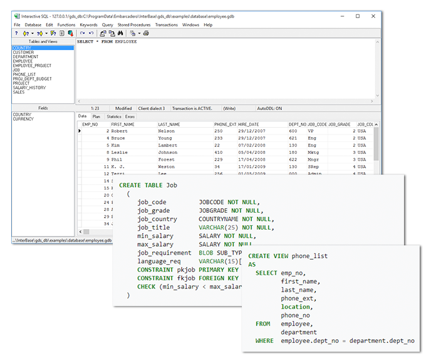
Task: Switch to the Data tab
Action: [x=83, y=116]
